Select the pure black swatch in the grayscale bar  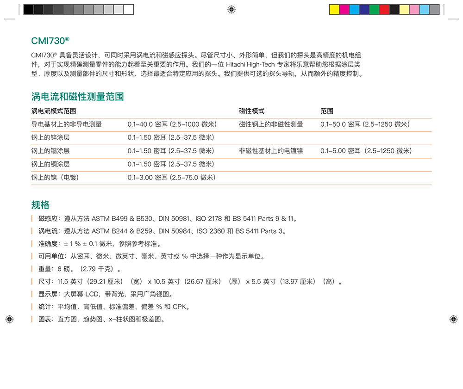pyautogui.click(x=29, y=9)
